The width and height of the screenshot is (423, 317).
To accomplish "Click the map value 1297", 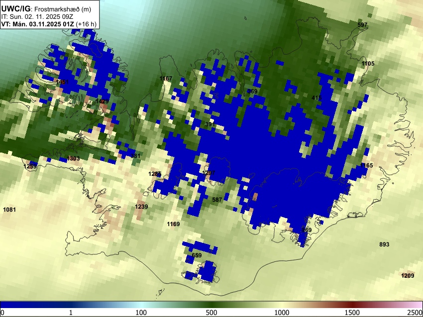I will [x=209, y=172].
